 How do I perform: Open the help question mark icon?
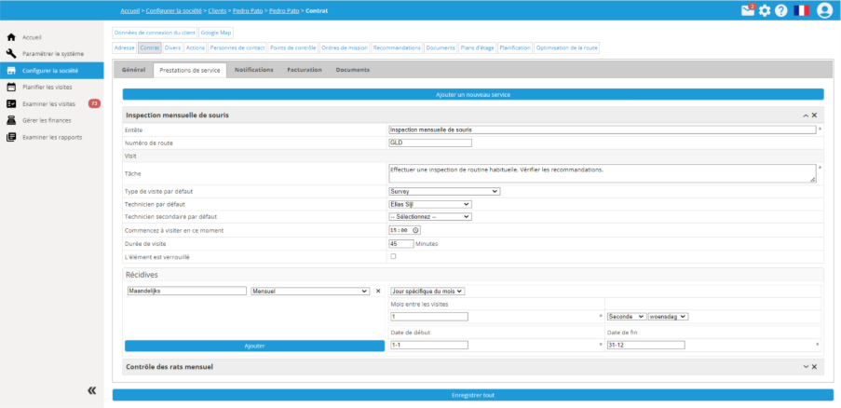pos(780,11)
